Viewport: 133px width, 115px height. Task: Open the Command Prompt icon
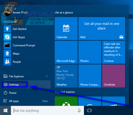(7, 45)
